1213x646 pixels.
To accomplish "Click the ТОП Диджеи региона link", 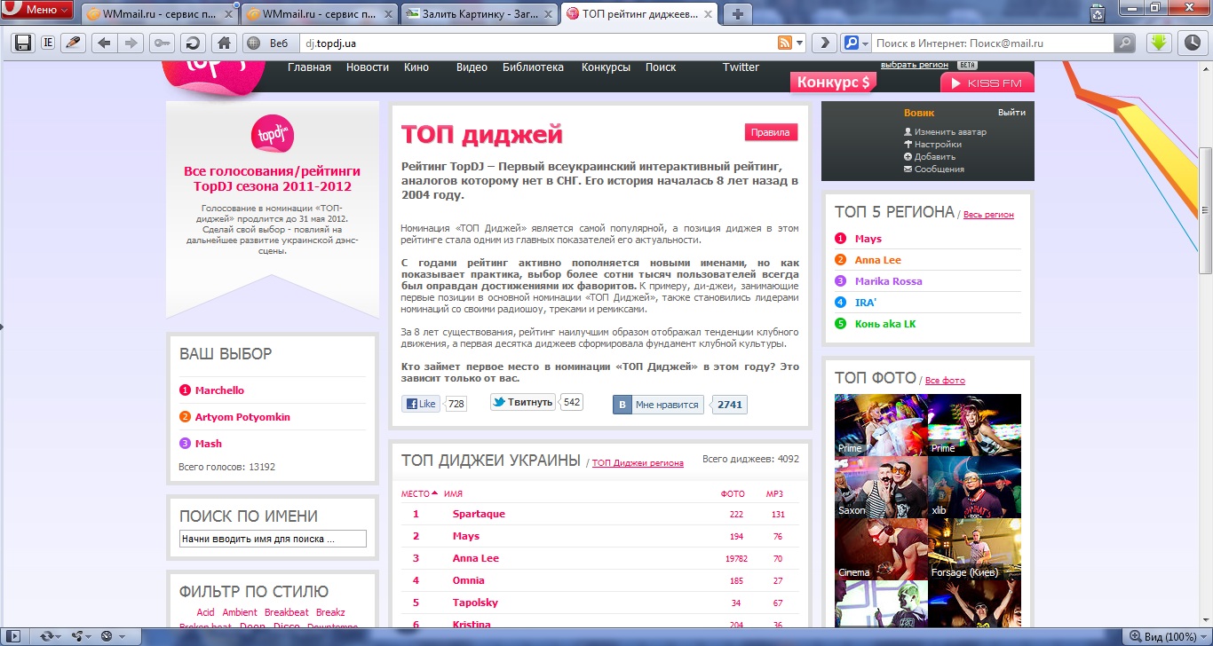I will [x=638, y=463].
